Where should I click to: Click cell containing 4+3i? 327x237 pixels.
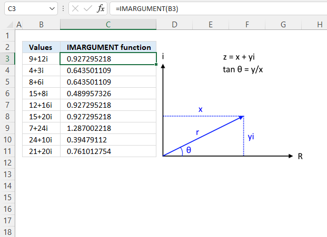41,70
